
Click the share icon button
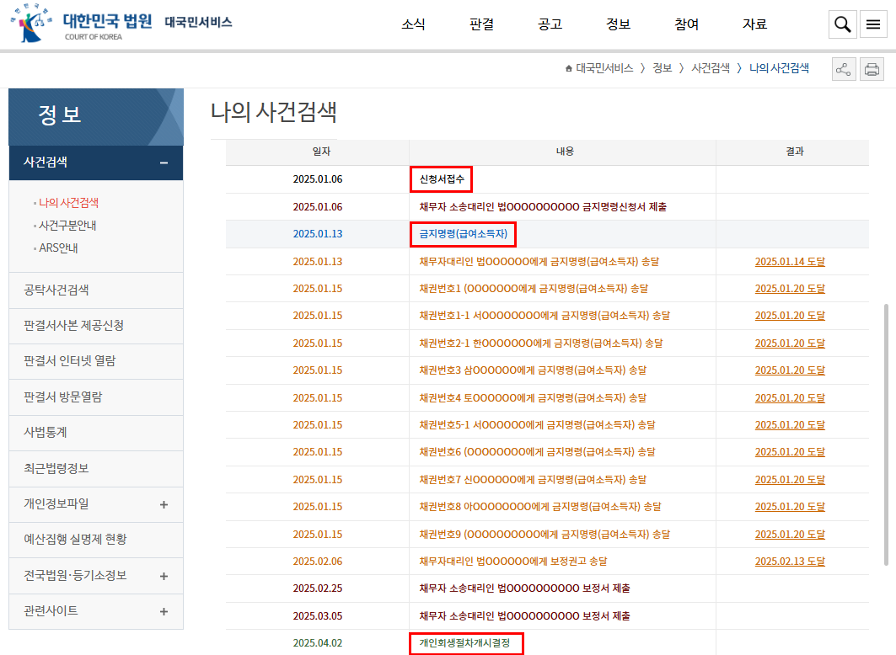843,69
